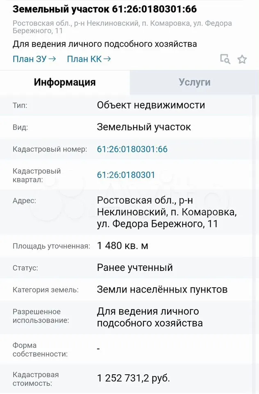
Task: Click the search-on-map document icon
Action: (225, 59)
